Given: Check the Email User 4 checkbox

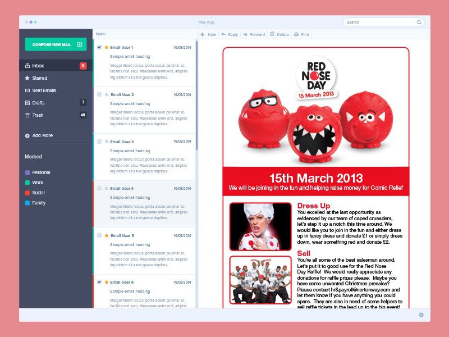Looking at the screenshot, I should [x=99, y=188].
